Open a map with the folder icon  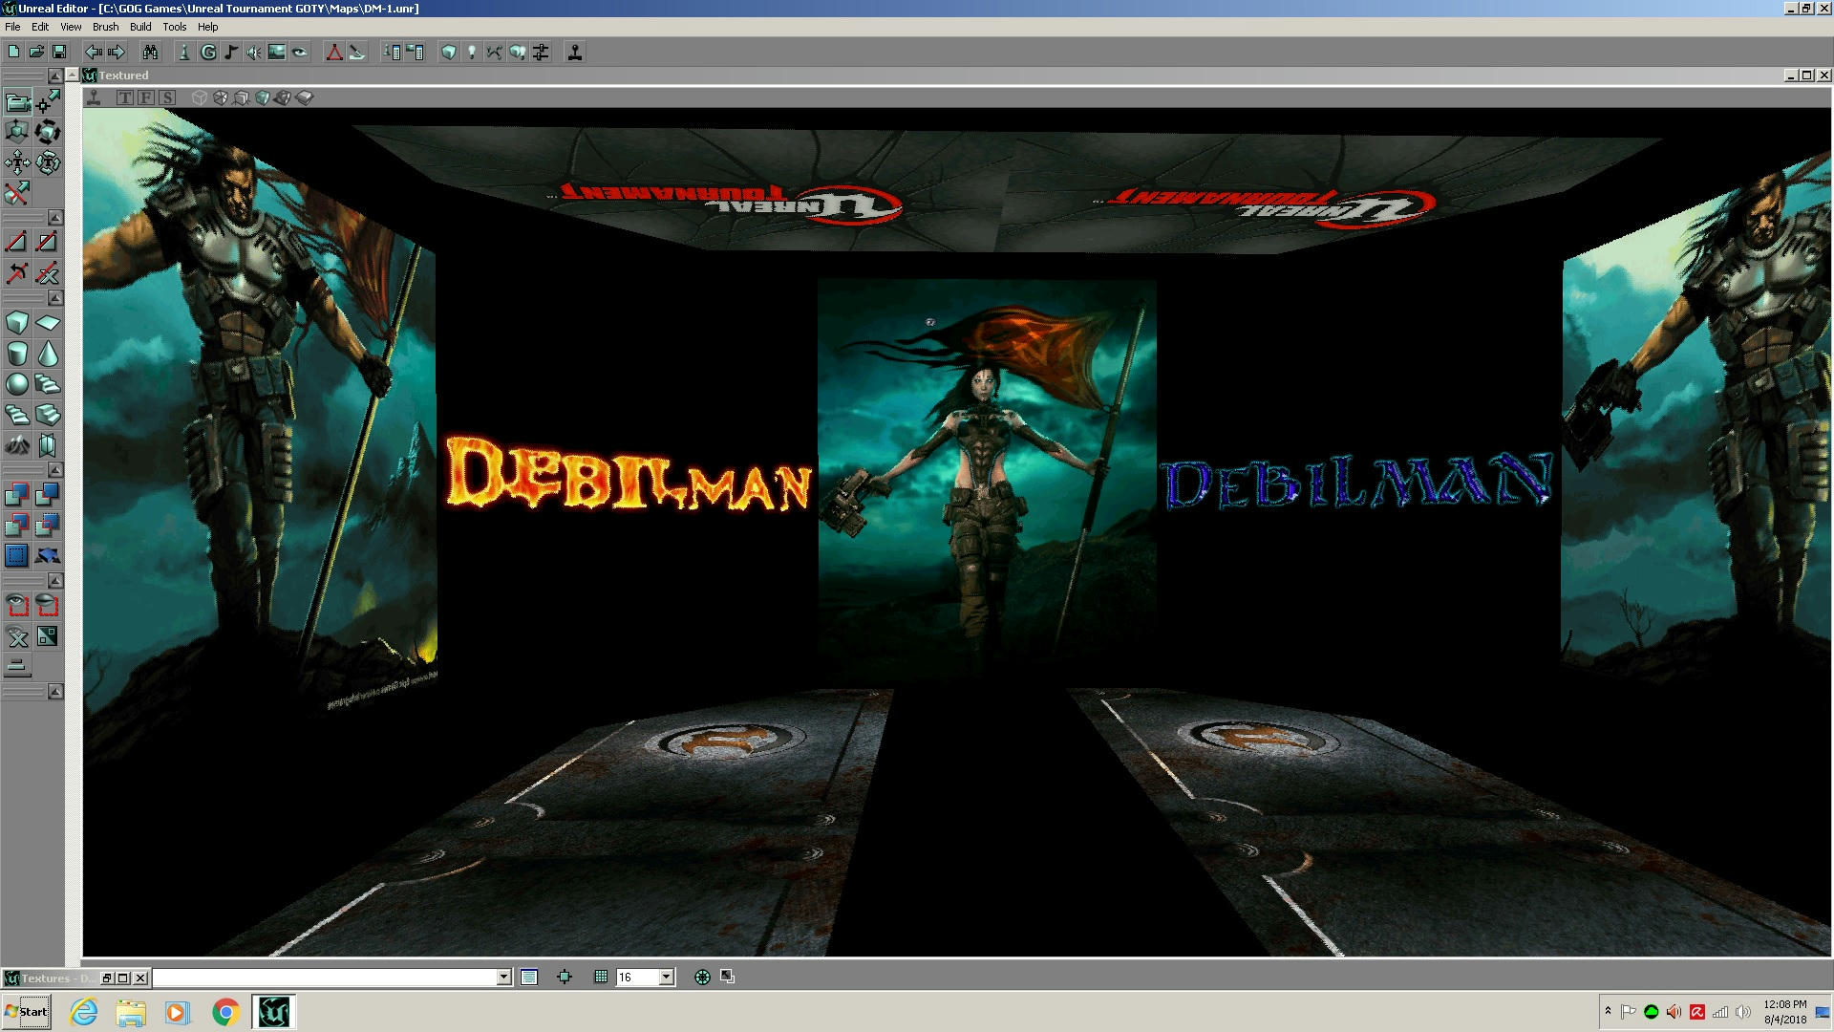pyautogui.click(x=36, y=52)
